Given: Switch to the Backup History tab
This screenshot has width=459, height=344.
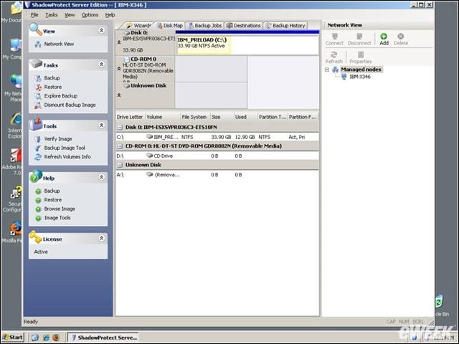Looking at the screenshot, I should (x=285, y=26).
